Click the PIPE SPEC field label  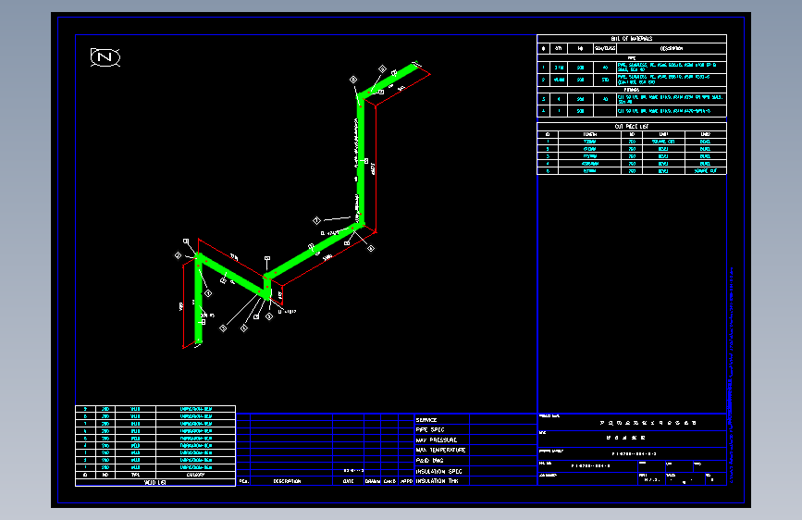point(430,430)
